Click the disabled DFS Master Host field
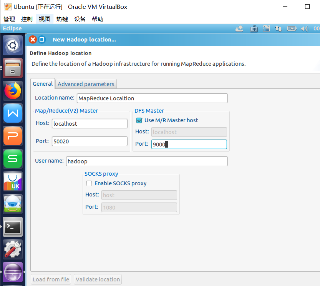The height and width of the screenshot is (286, 320). click(189, 132)
